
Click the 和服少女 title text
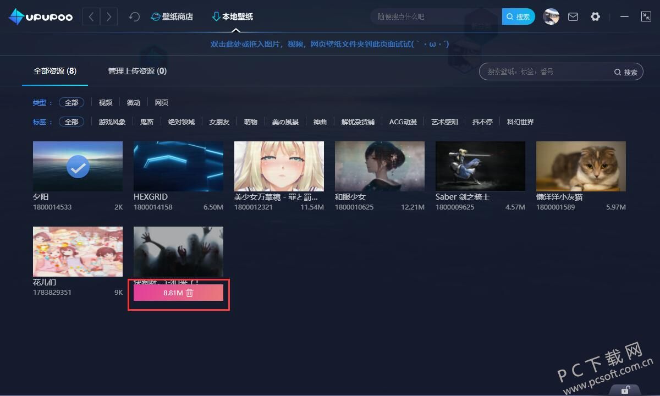350,196
